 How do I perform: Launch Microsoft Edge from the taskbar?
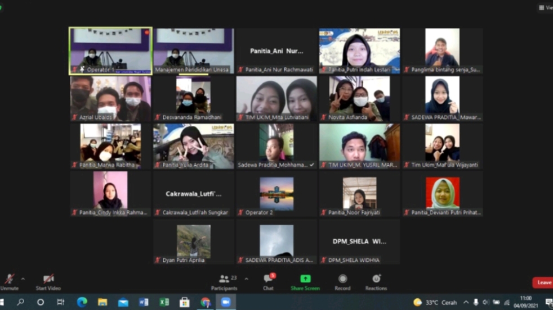tap(82, 302)
